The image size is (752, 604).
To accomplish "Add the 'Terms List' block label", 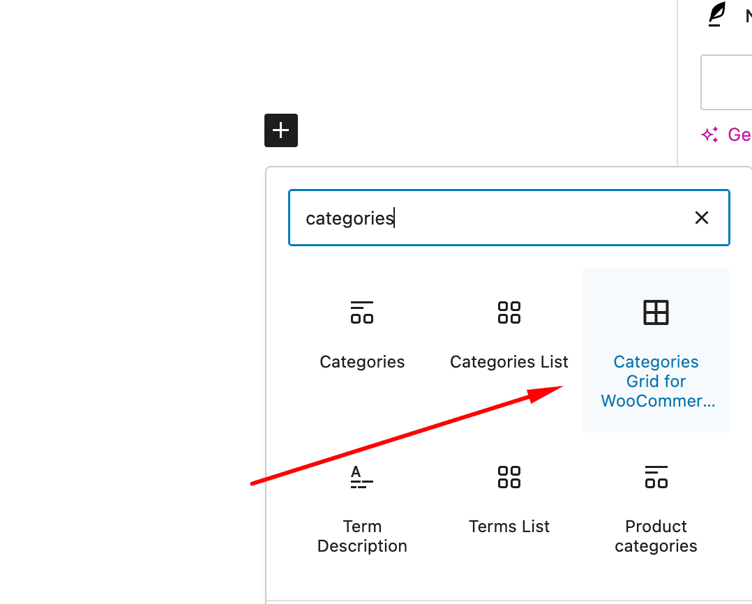I will 509,527.
